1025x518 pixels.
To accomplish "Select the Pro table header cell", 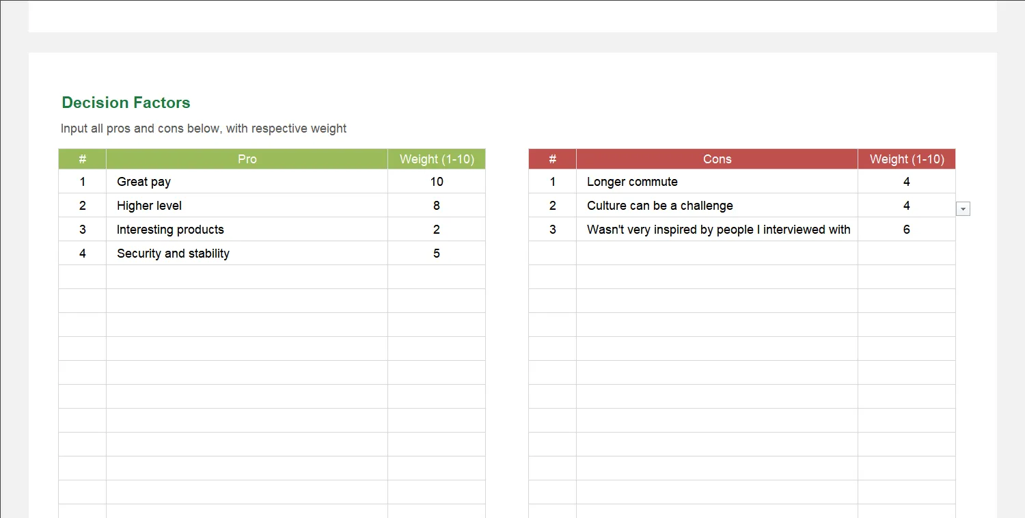I will coord(247,159).
